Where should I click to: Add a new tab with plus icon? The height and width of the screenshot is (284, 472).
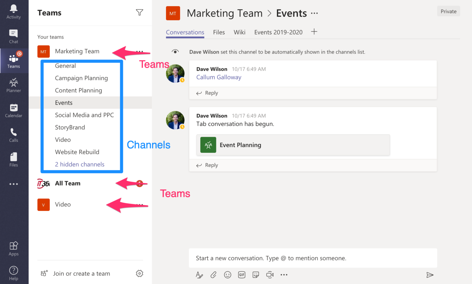pyautogui.click(x=314, y=32)
